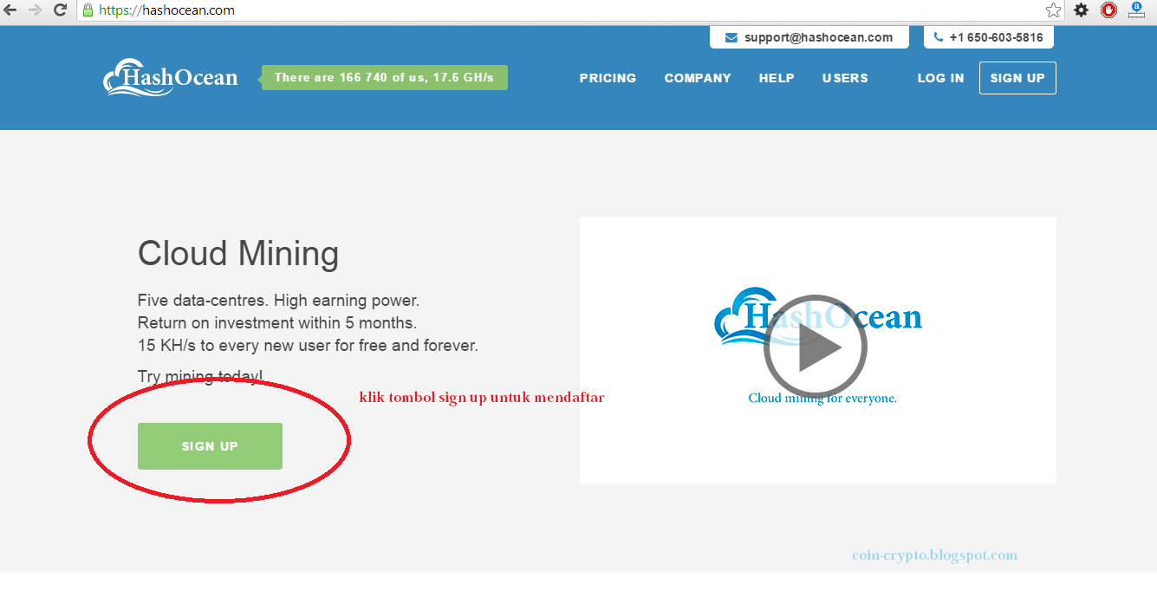Open the USERS menu item
Image resolution: width=1157 pixels, height=610 pixels.
845,78
